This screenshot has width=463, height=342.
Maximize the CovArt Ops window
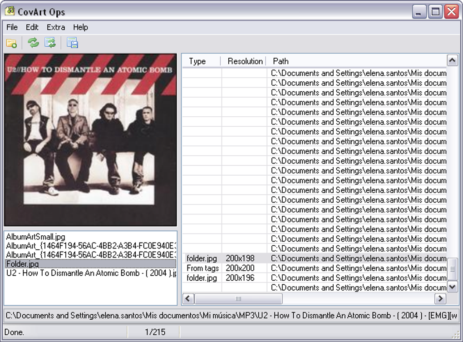point(435,12)
